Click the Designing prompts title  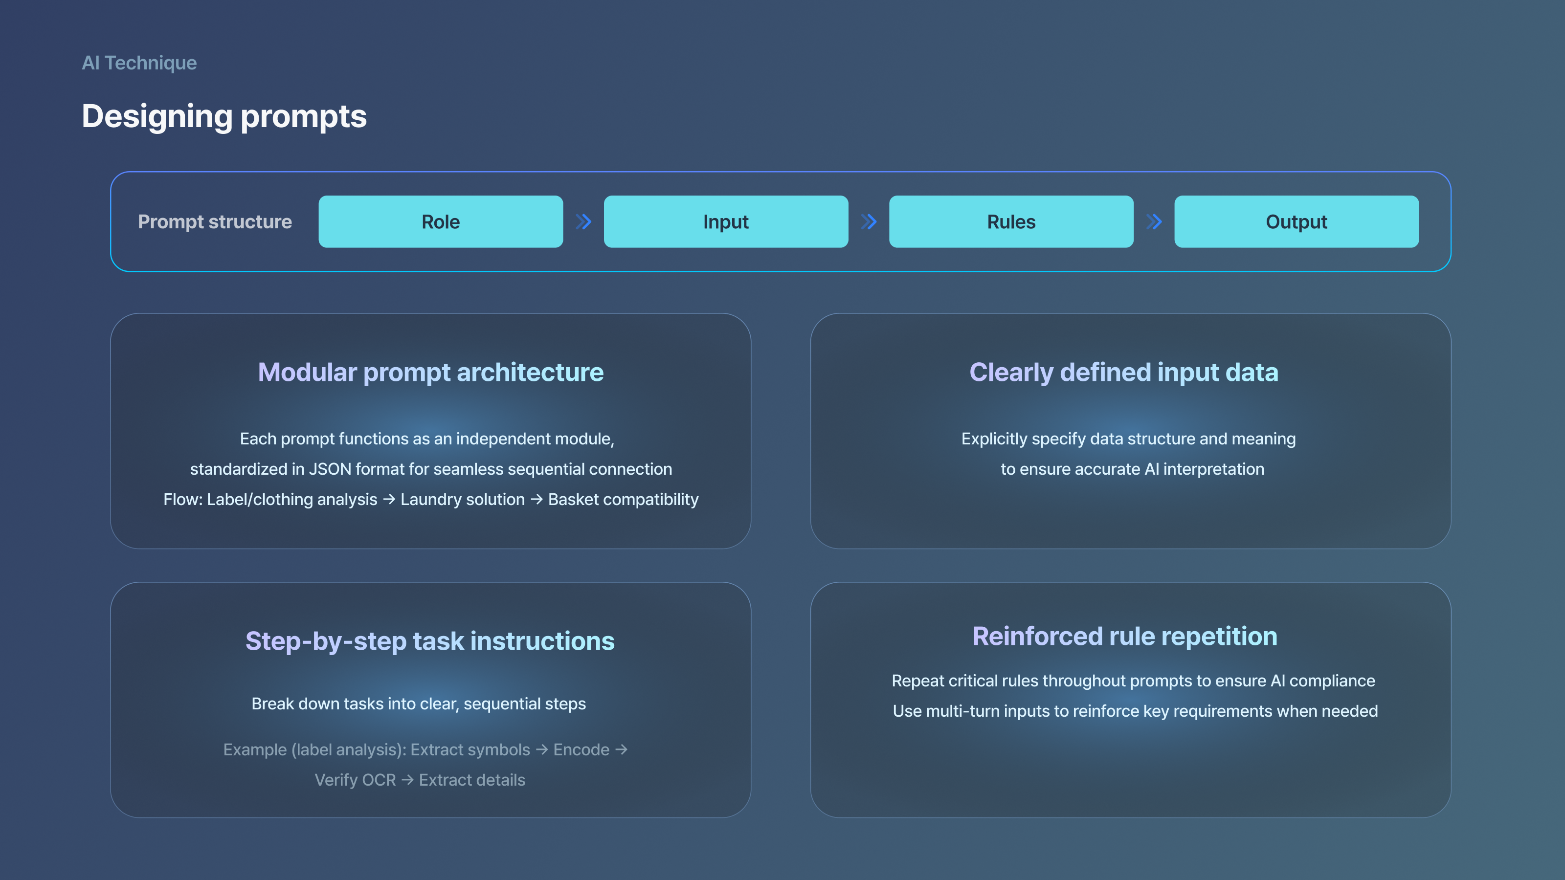pos(224,116)
